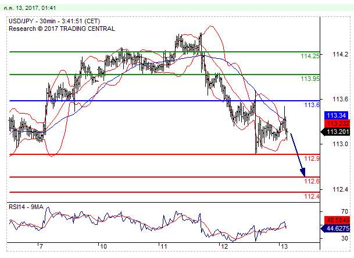Image resolution: width=354 pixels, height=258 pixels.
Task: Click the blue 113.6 pivot label
Action: (312, 105)
